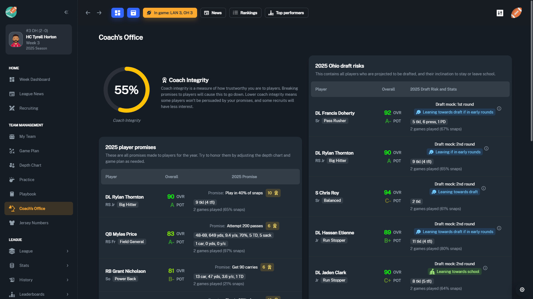Collapse the sidebar with the double chevron
The height and width of the screenshot is (299, 533).
pyautogui.click(x=66, y=12)
